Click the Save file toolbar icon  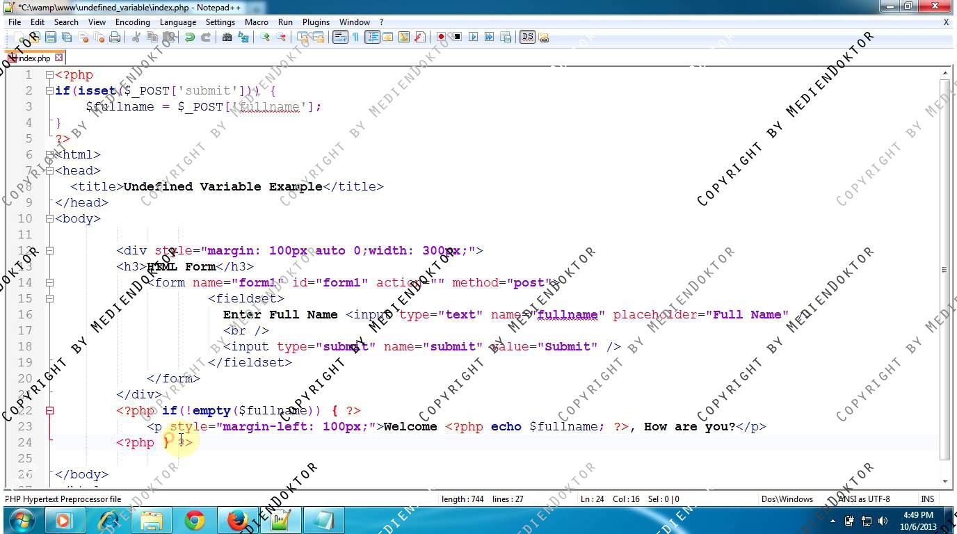(x=51, y=38)
